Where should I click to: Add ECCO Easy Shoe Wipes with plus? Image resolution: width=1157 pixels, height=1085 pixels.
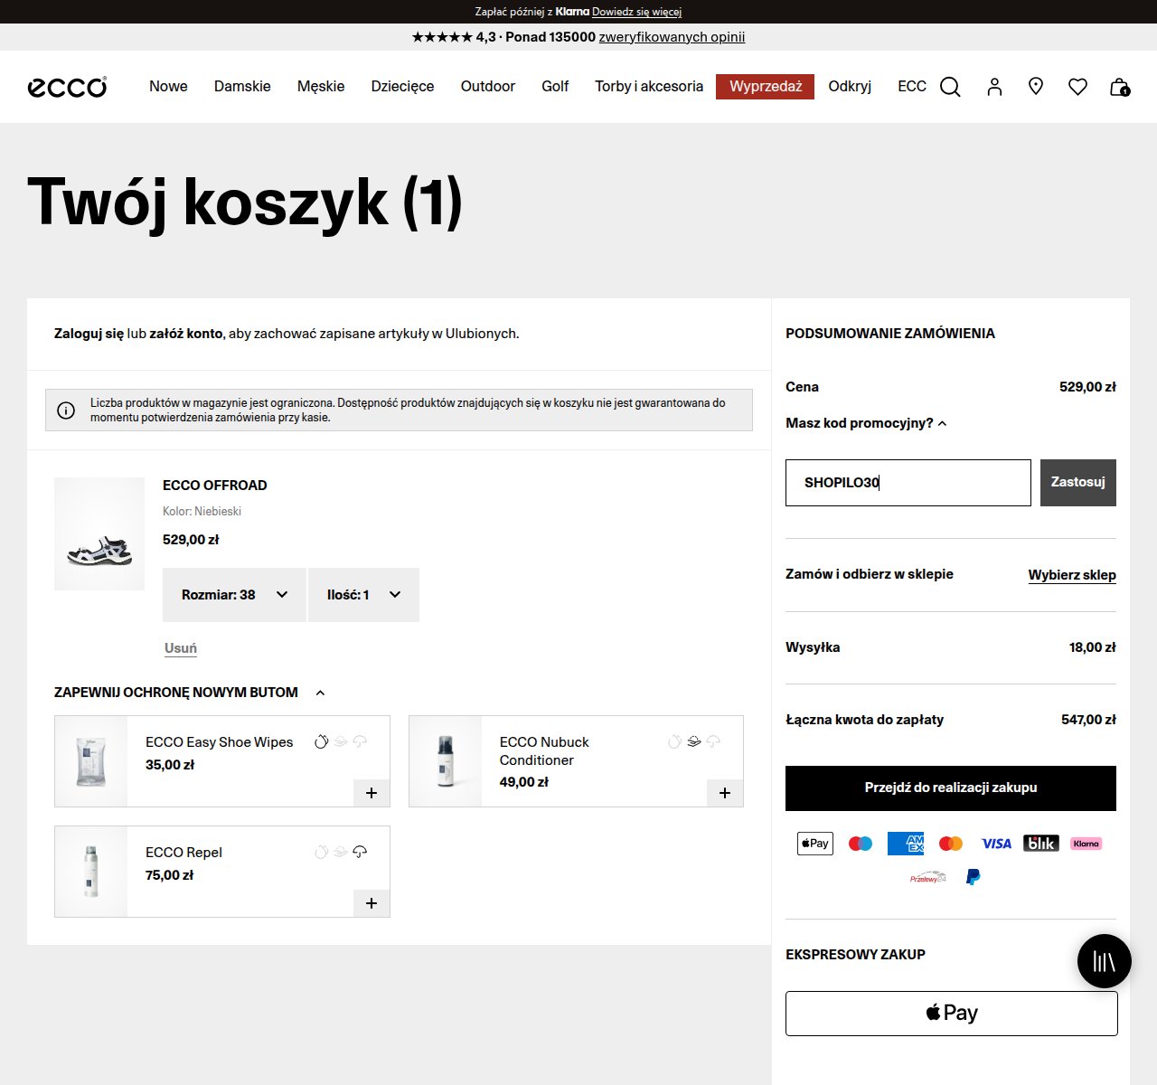coord(372,793)
